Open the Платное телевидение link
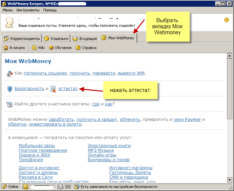This screenshot has width=234, height=191. pos(43,150)
